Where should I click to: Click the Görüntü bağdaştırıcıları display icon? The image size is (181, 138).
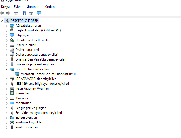click(12, 69)
